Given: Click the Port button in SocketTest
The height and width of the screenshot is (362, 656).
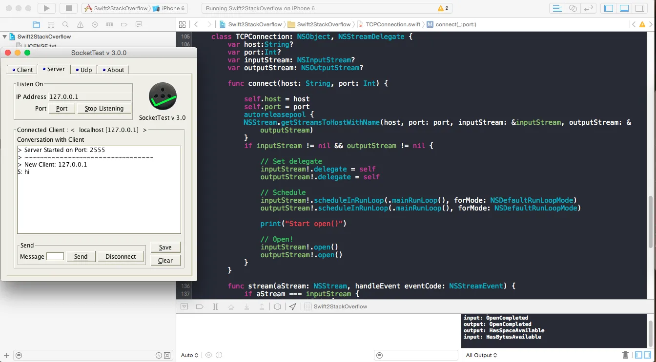Looking at the screenshot, I should [x=61, y=108].
